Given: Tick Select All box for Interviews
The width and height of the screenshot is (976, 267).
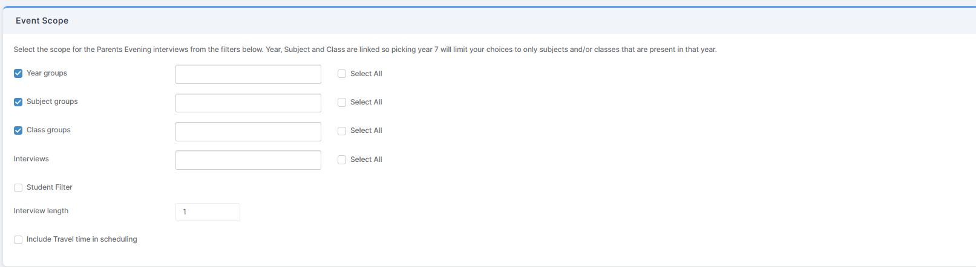Looking at the screenshot, I should [x=342, y=160].
